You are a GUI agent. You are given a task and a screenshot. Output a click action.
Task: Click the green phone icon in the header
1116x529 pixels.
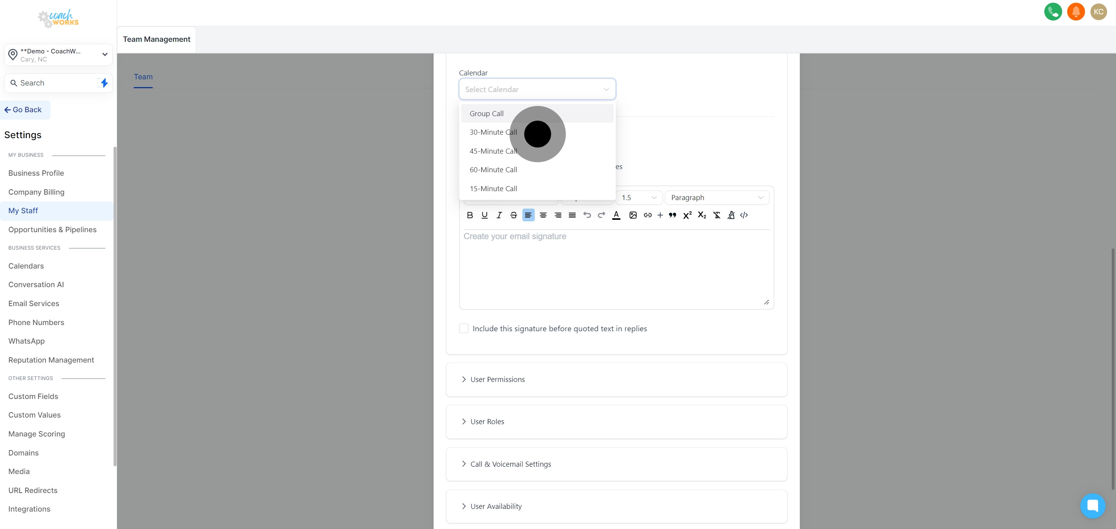point(1053,12)
